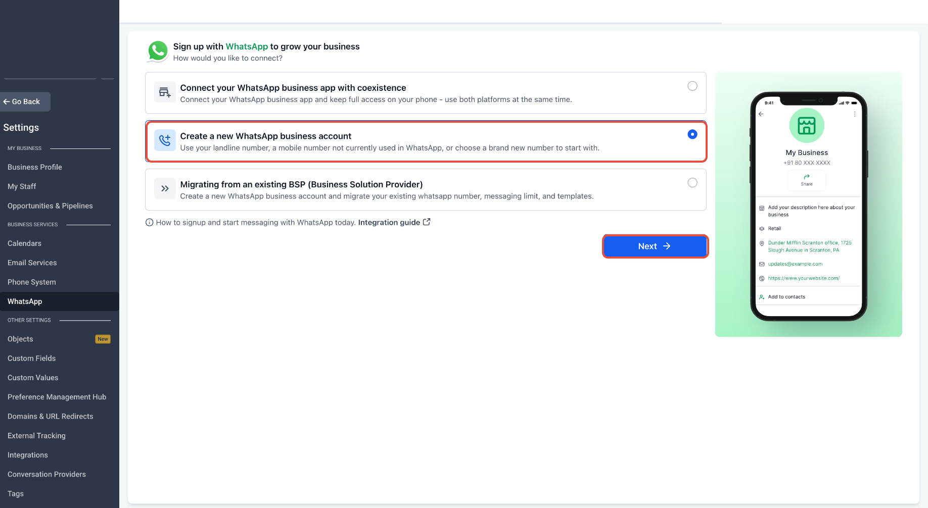Screen dimensions: 928x508
Task: Open Email Services settings
Action: pyautogui.click(x=32, y=263)
